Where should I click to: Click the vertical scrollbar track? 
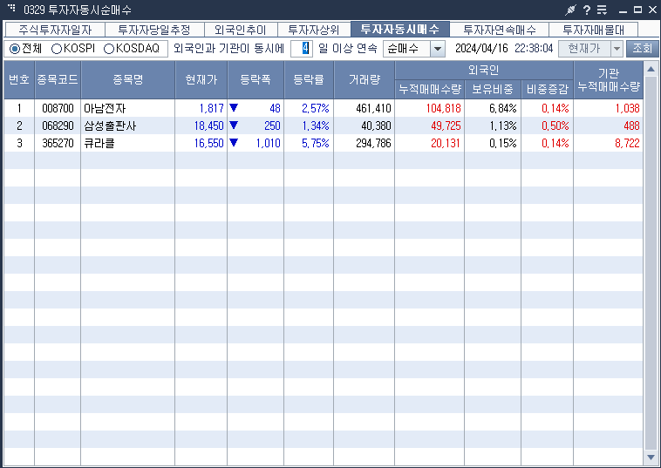click(x=651, y=263)
